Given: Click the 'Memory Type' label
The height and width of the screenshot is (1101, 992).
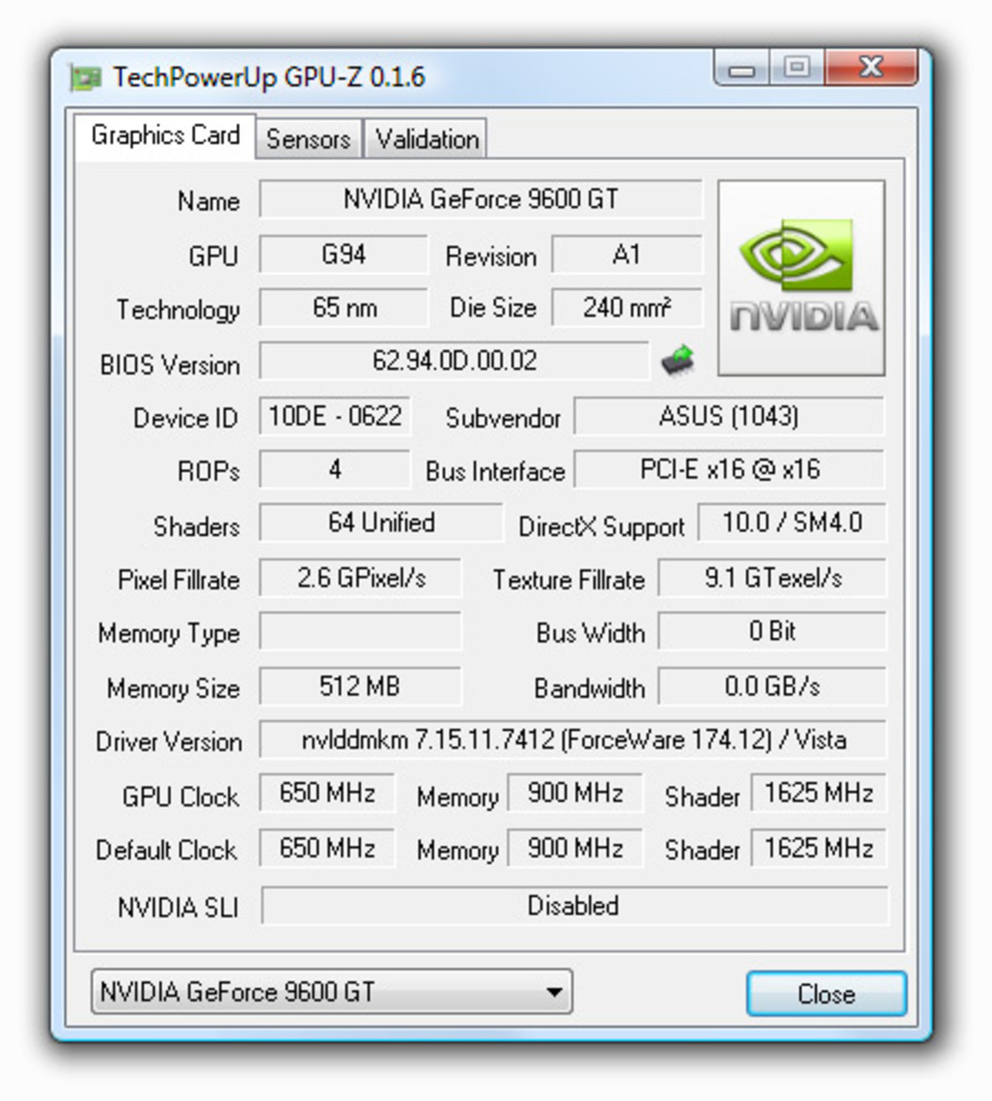Looking at the screenshot, I should [169, 634].
